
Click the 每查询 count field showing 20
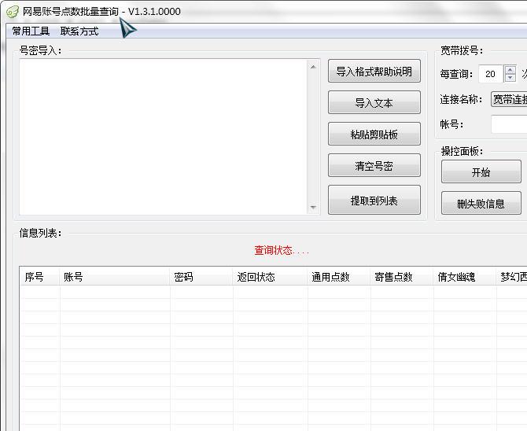click(491, 74)
